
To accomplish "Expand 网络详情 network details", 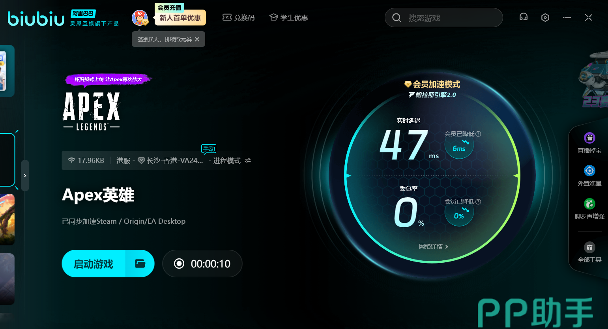I will click(x=433, y=247).
